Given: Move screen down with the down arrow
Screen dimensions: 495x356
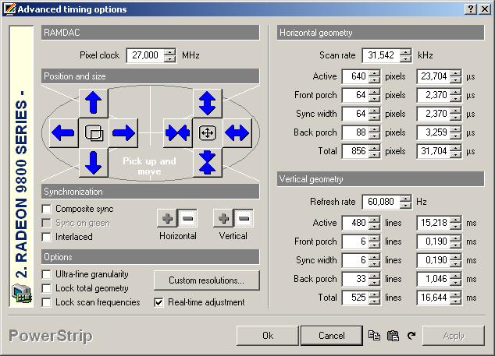Looking at the screenshot, I should pyautogui.click(x=94, y=163).
